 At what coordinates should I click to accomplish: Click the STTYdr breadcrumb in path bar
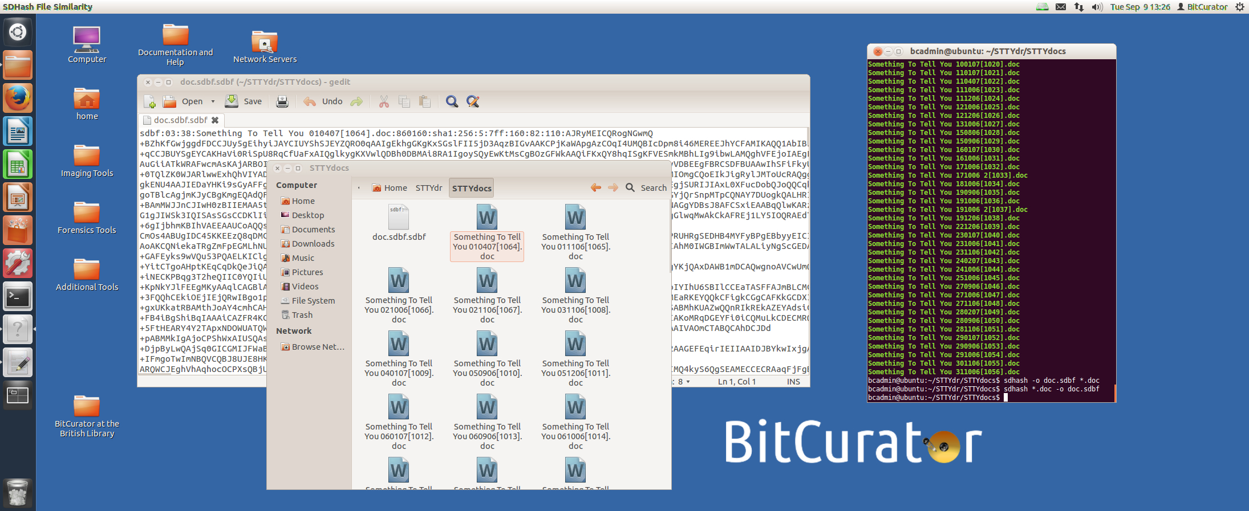(429, 188)
